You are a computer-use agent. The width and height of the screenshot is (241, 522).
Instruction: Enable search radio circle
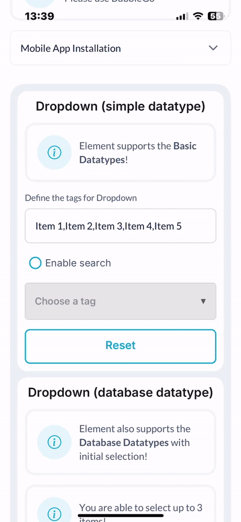click(x=35, y=263)
